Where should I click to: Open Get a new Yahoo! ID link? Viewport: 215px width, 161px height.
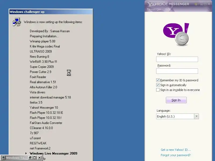coord(176,150)
